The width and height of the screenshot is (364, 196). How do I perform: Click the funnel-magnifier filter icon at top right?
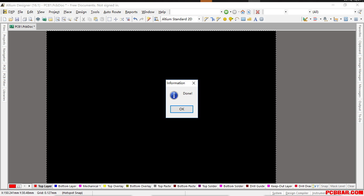click(360, 12)
